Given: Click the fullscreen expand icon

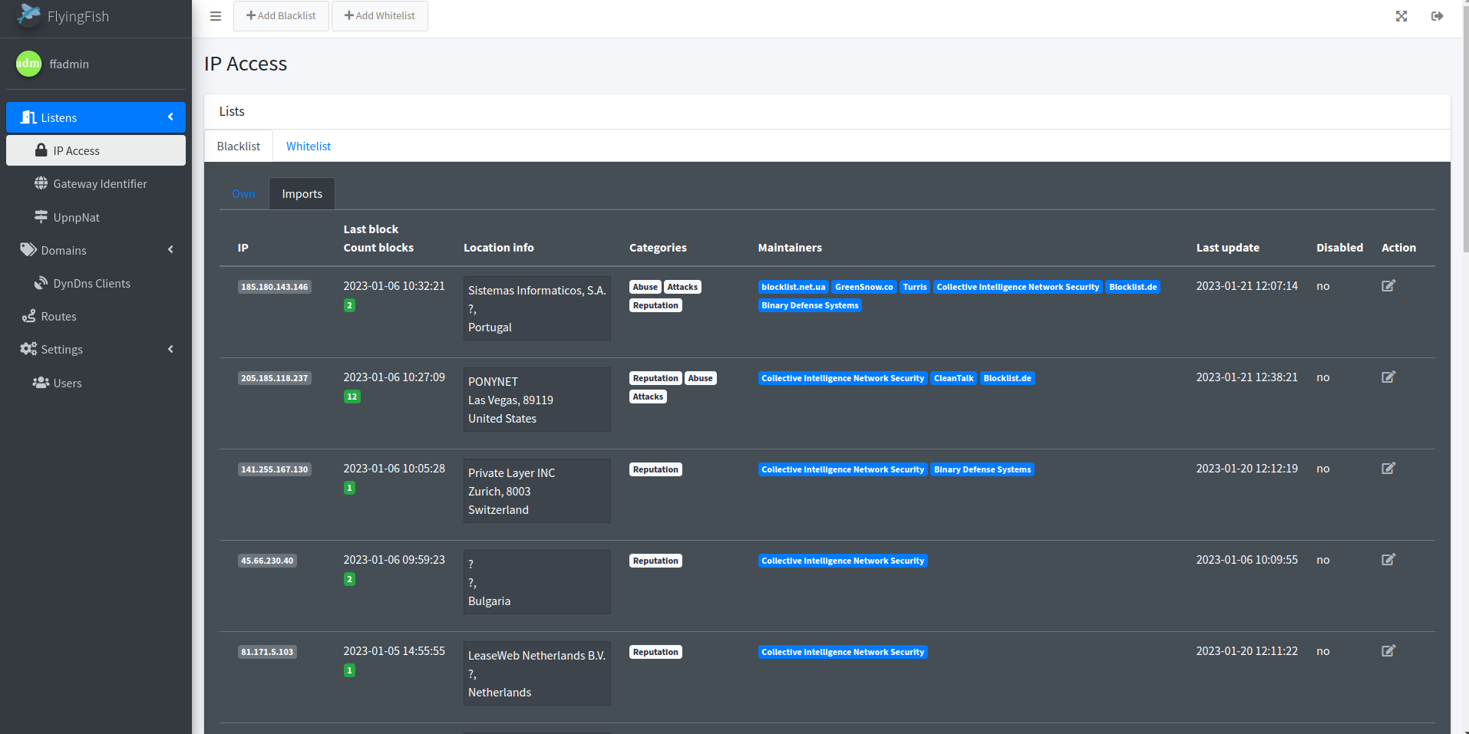Looking at the screenshot, I should tap(1401, 16).
